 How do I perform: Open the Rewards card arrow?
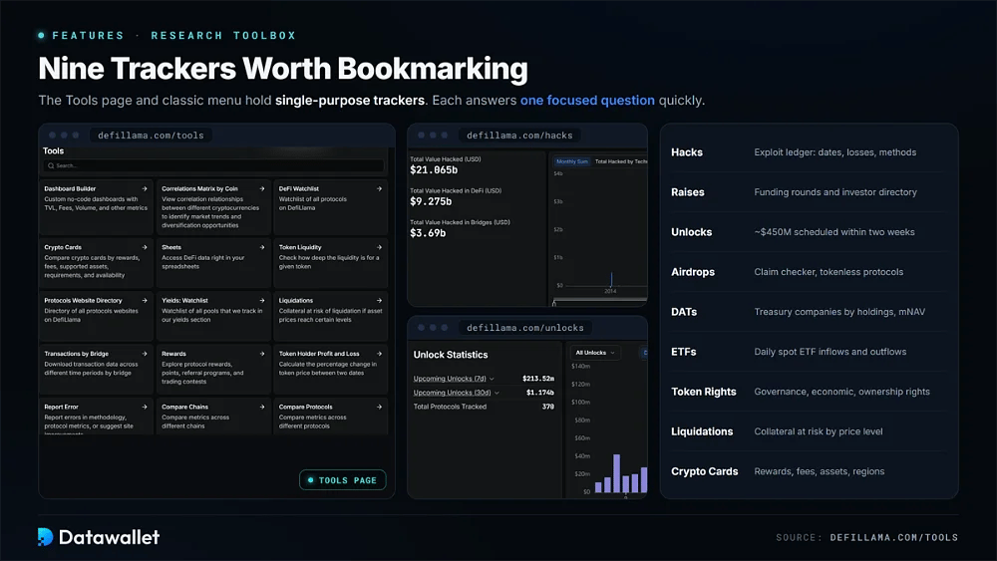point(261,354)
